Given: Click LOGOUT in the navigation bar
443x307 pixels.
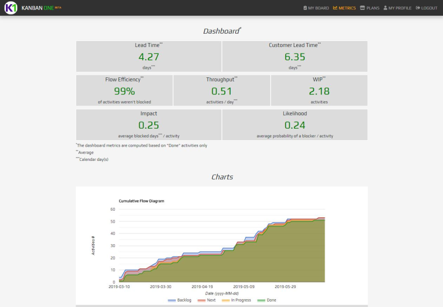Looking at the screenshot, I should (429, 8).
